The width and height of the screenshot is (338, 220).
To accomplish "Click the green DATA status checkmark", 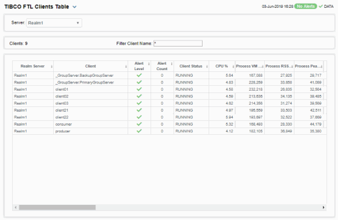I will click(320, 7).
